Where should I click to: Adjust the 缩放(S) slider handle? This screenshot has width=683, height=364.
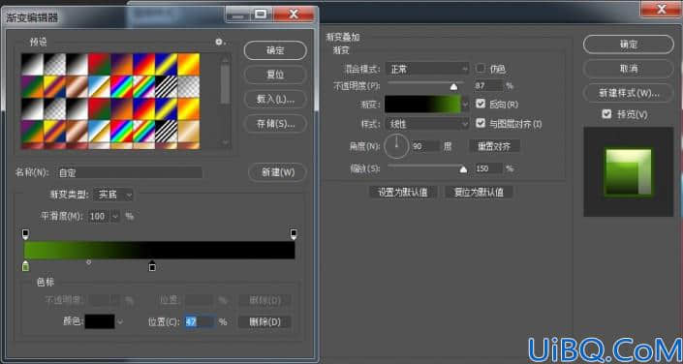(463, 169)
